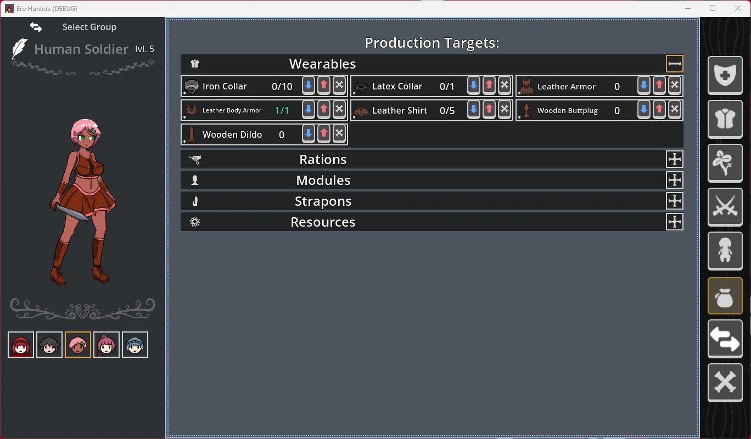Expand the Resources section
The width and height of the screenshot is (751, 439).
[x=674, y=222]
